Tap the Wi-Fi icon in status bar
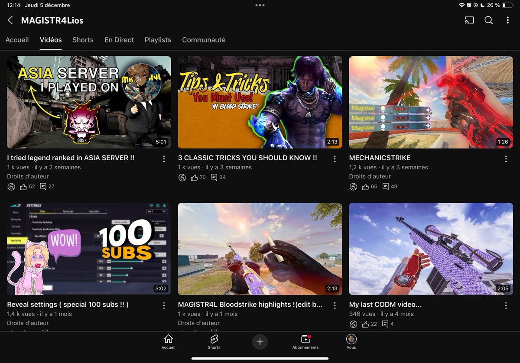The width and height of the screenshot is (520, 363). pos(461,5)
